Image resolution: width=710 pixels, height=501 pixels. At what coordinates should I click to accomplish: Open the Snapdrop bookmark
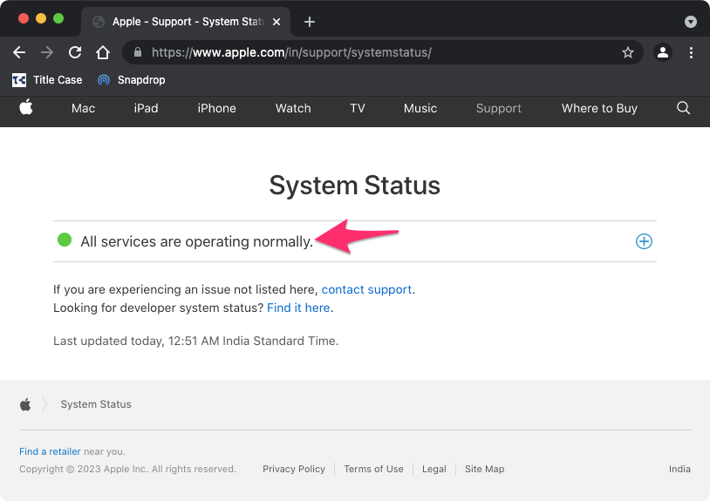click(132, 80)
